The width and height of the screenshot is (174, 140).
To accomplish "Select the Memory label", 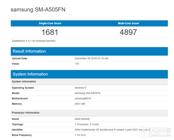I will coord(17,104).
